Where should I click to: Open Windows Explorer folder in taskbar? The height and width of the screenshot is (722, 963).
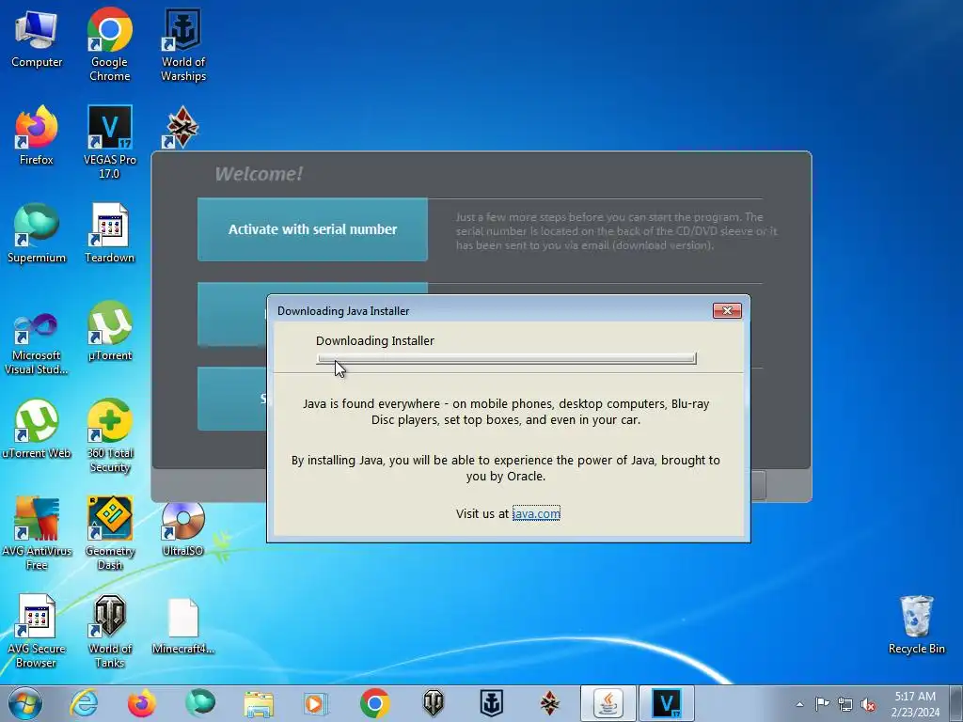pos(258,703)
